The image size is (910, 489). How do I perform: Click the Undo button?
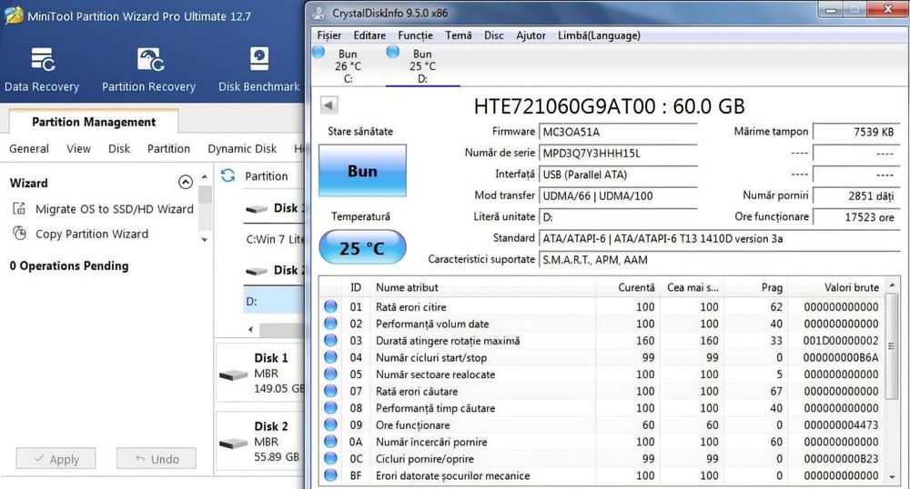click(x=157, y=458)
